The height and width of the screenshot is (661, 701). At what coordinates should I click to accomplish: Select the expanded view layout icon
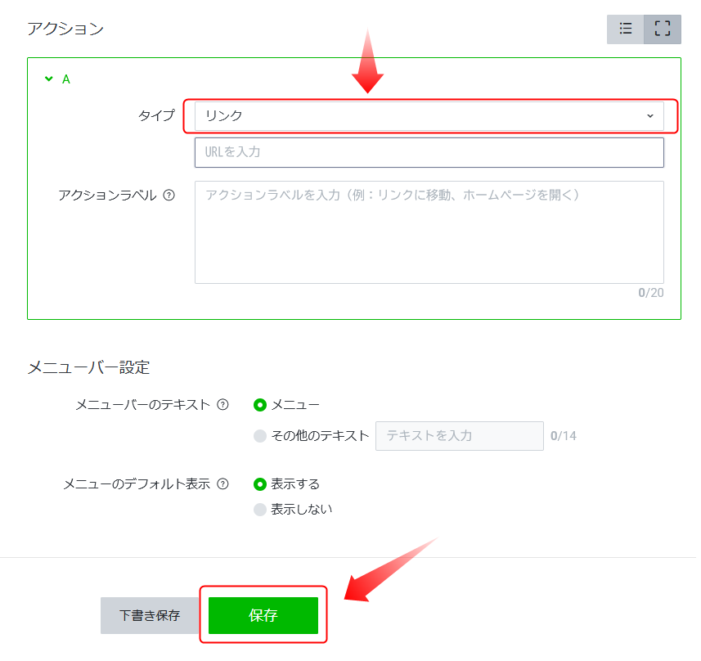coord(662,29)
